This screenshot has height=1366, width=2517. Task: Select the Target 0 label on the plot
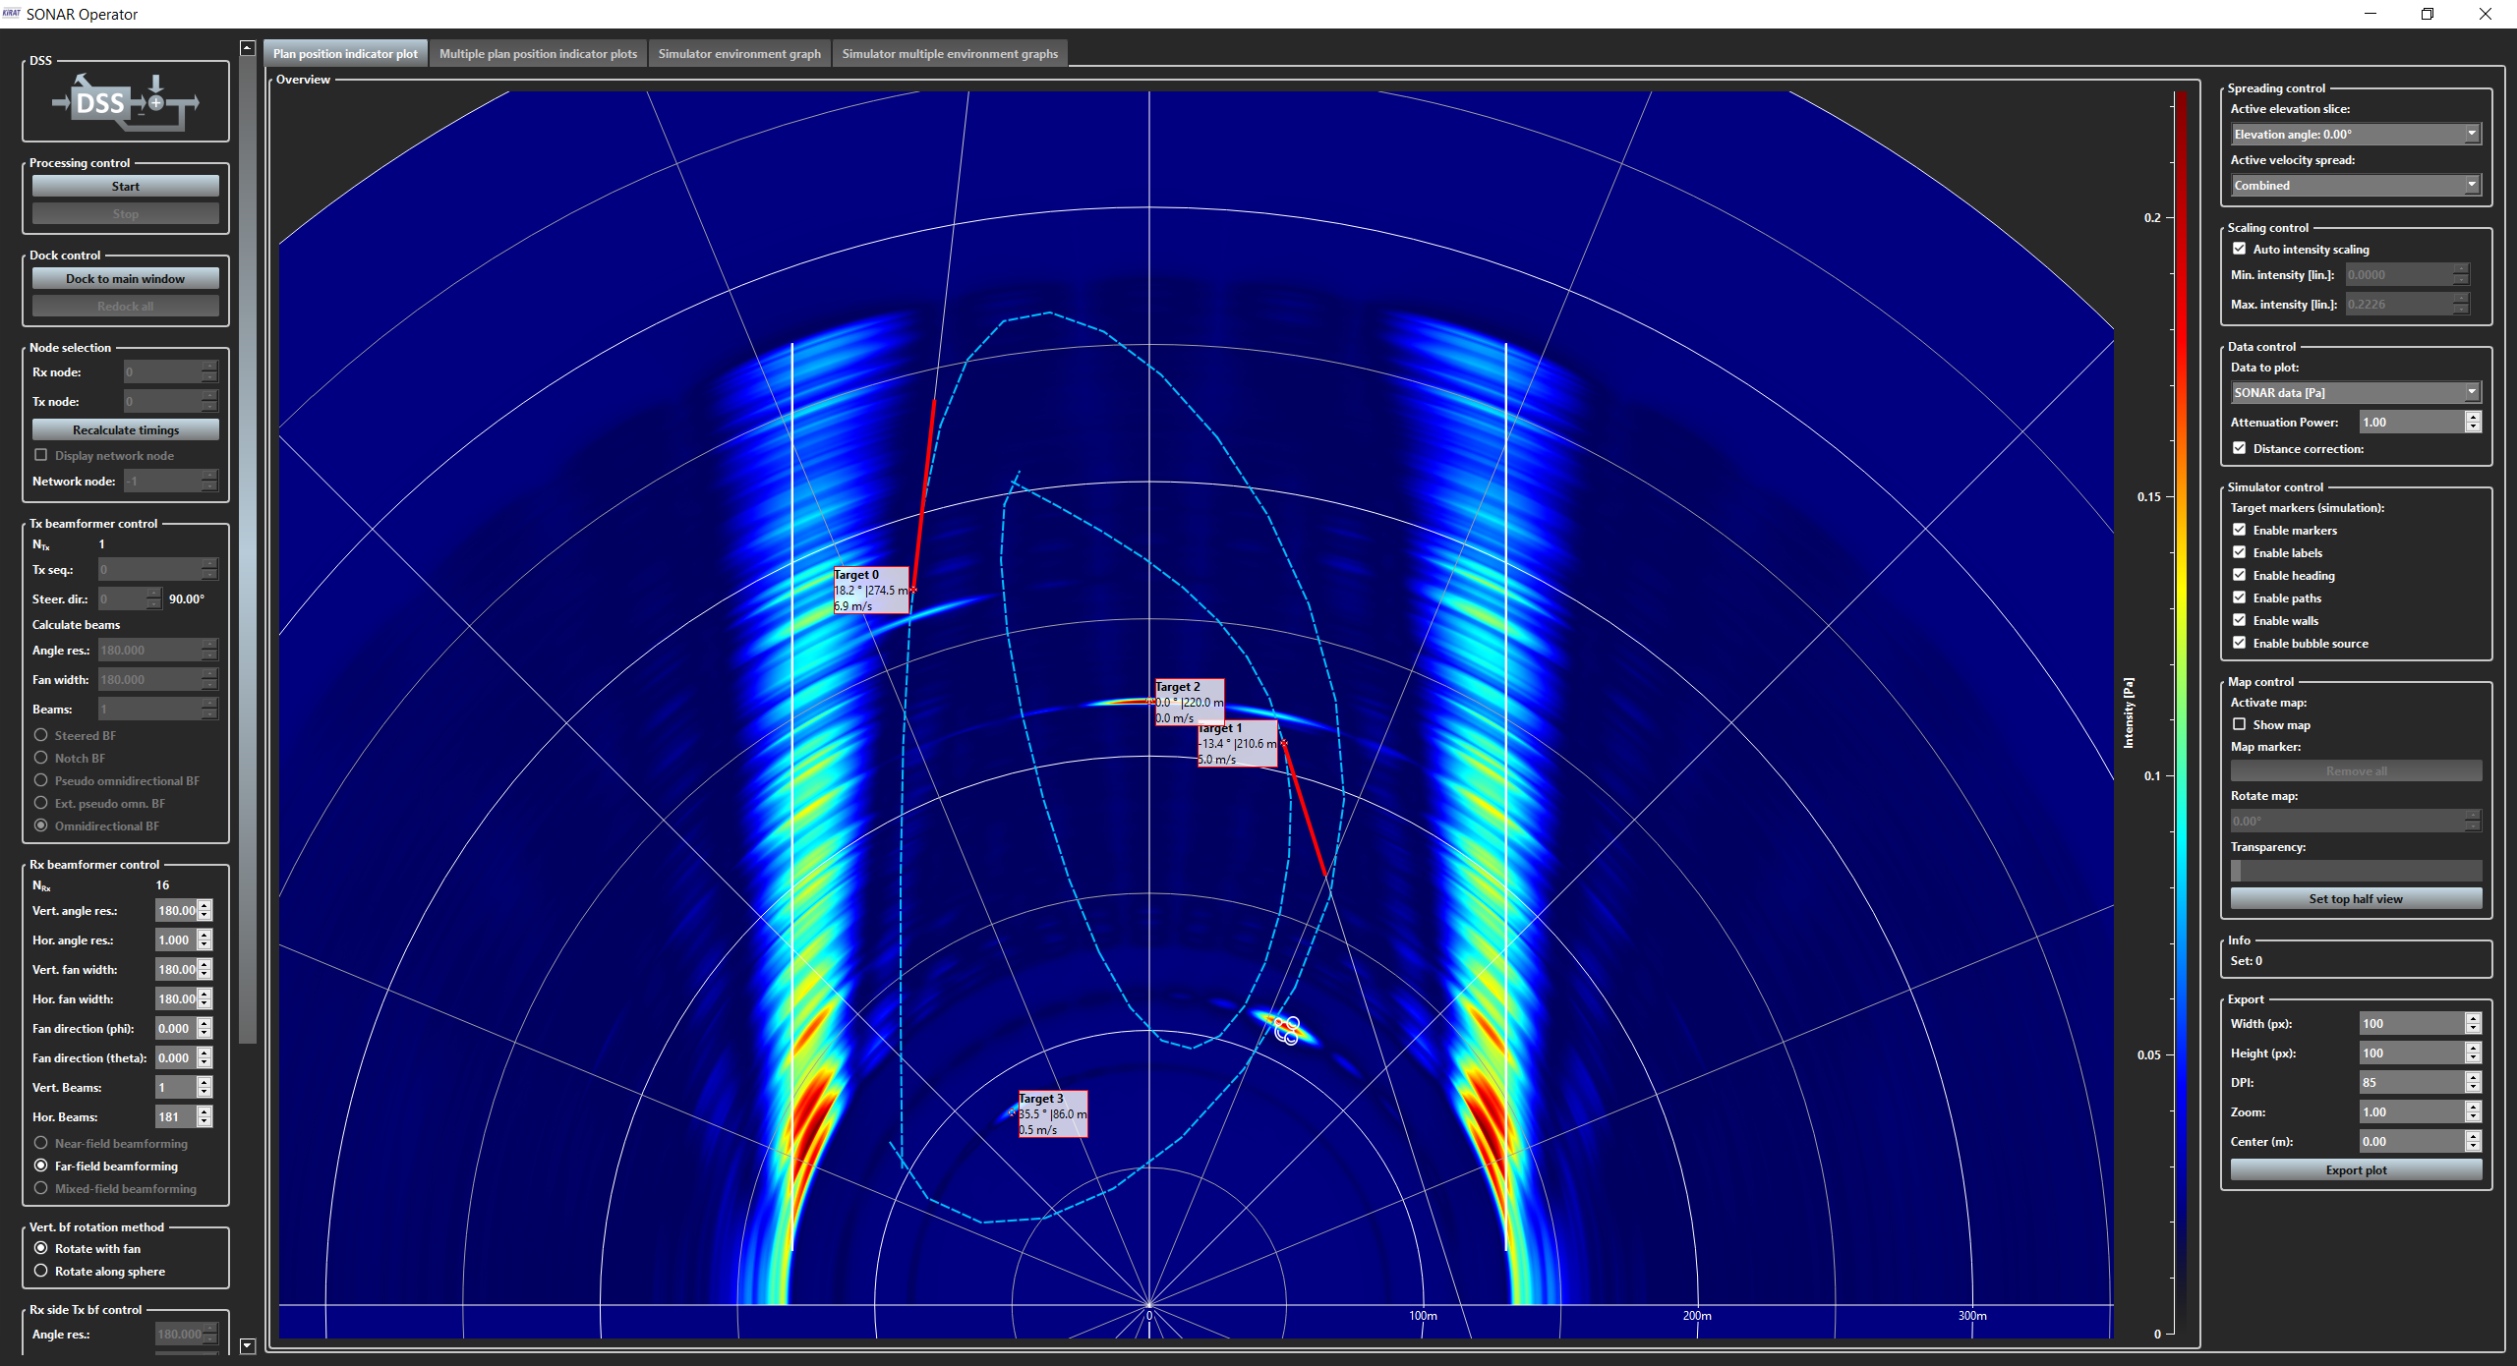point(871,591)
